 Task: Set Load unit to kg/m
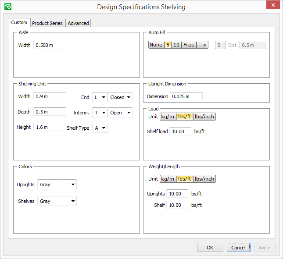pos(168,117)
